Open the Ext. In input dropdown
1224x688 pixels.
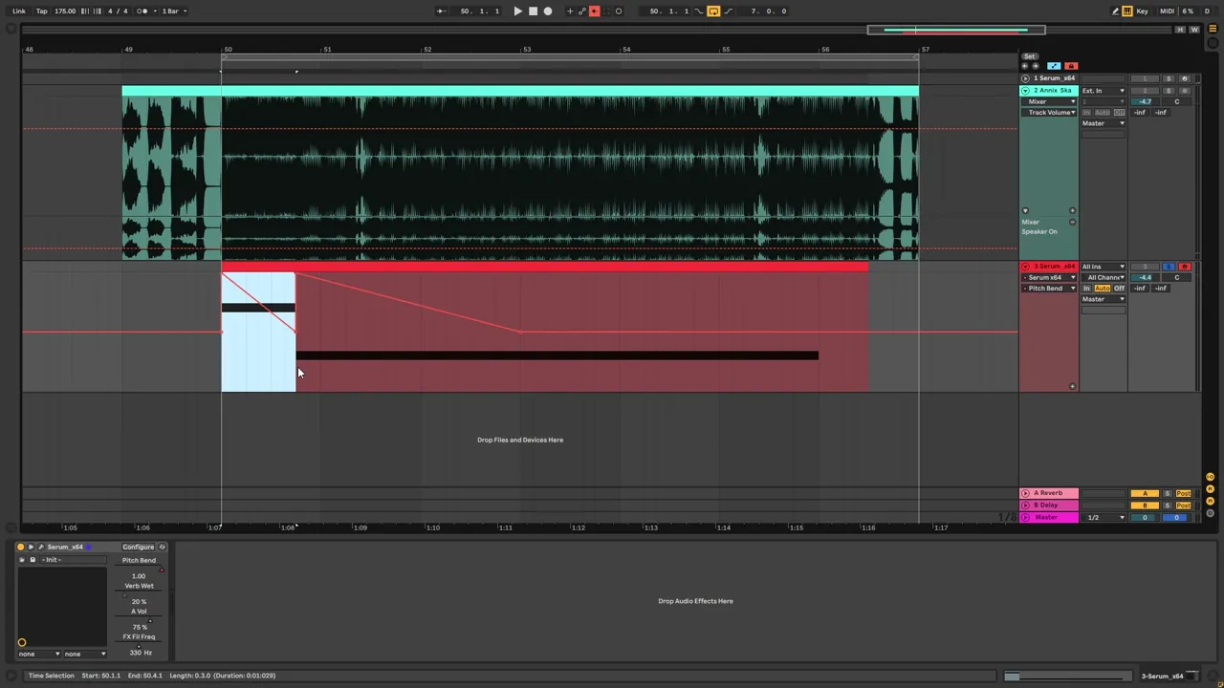1104,91
